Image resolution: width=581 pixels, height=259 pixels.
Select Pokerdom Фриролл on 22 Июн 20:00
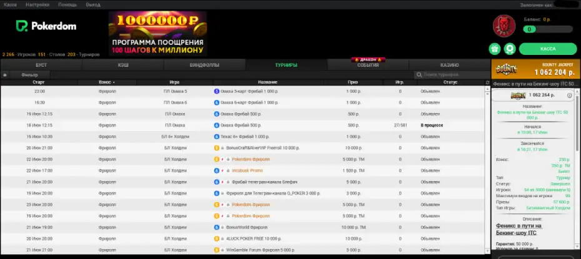click(x=251, y=160)
